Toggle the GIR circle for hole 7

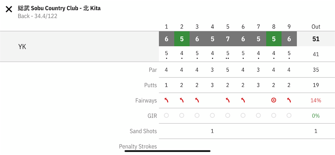pyautogui.click(x=258, y=115)
